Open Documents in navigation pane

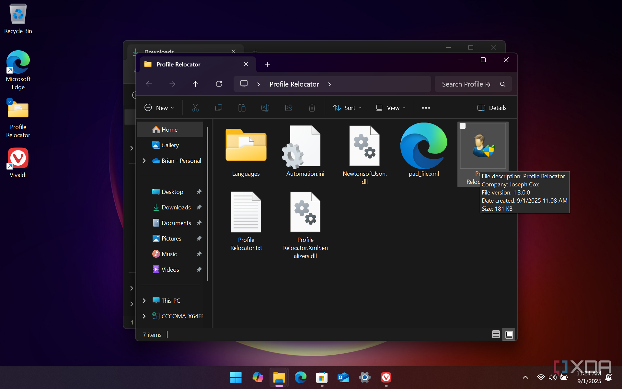click(x=170, y=223)
